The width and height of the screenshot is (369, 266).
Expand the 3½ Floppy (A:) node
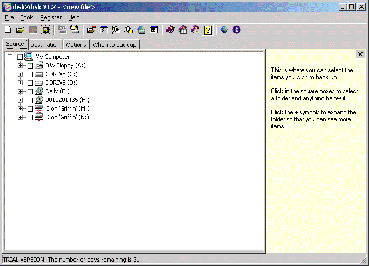pos(20,66)
